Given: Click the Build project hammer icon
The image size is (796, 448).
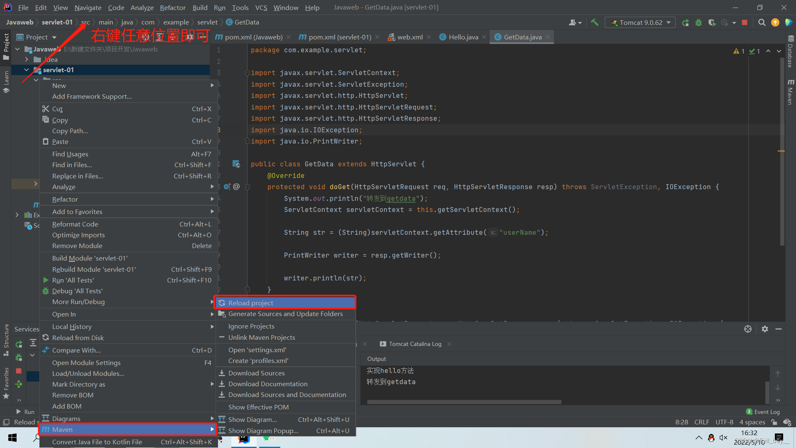Looking at the screenshot, I should tap(595, 22).
